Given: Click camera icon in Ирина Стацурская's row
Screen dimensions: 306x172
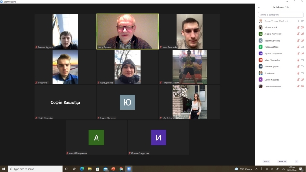Looking at the screenshot, I should coord(302,54).
